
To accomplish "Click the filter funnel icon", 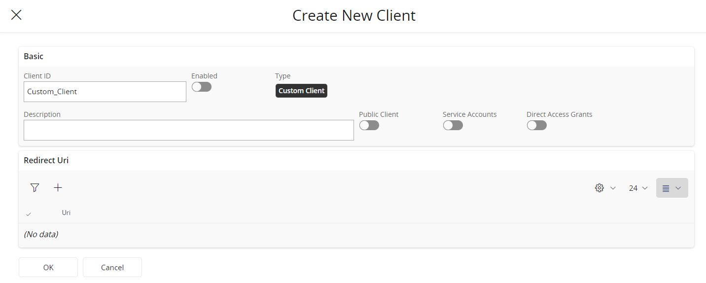I will 35,187.
